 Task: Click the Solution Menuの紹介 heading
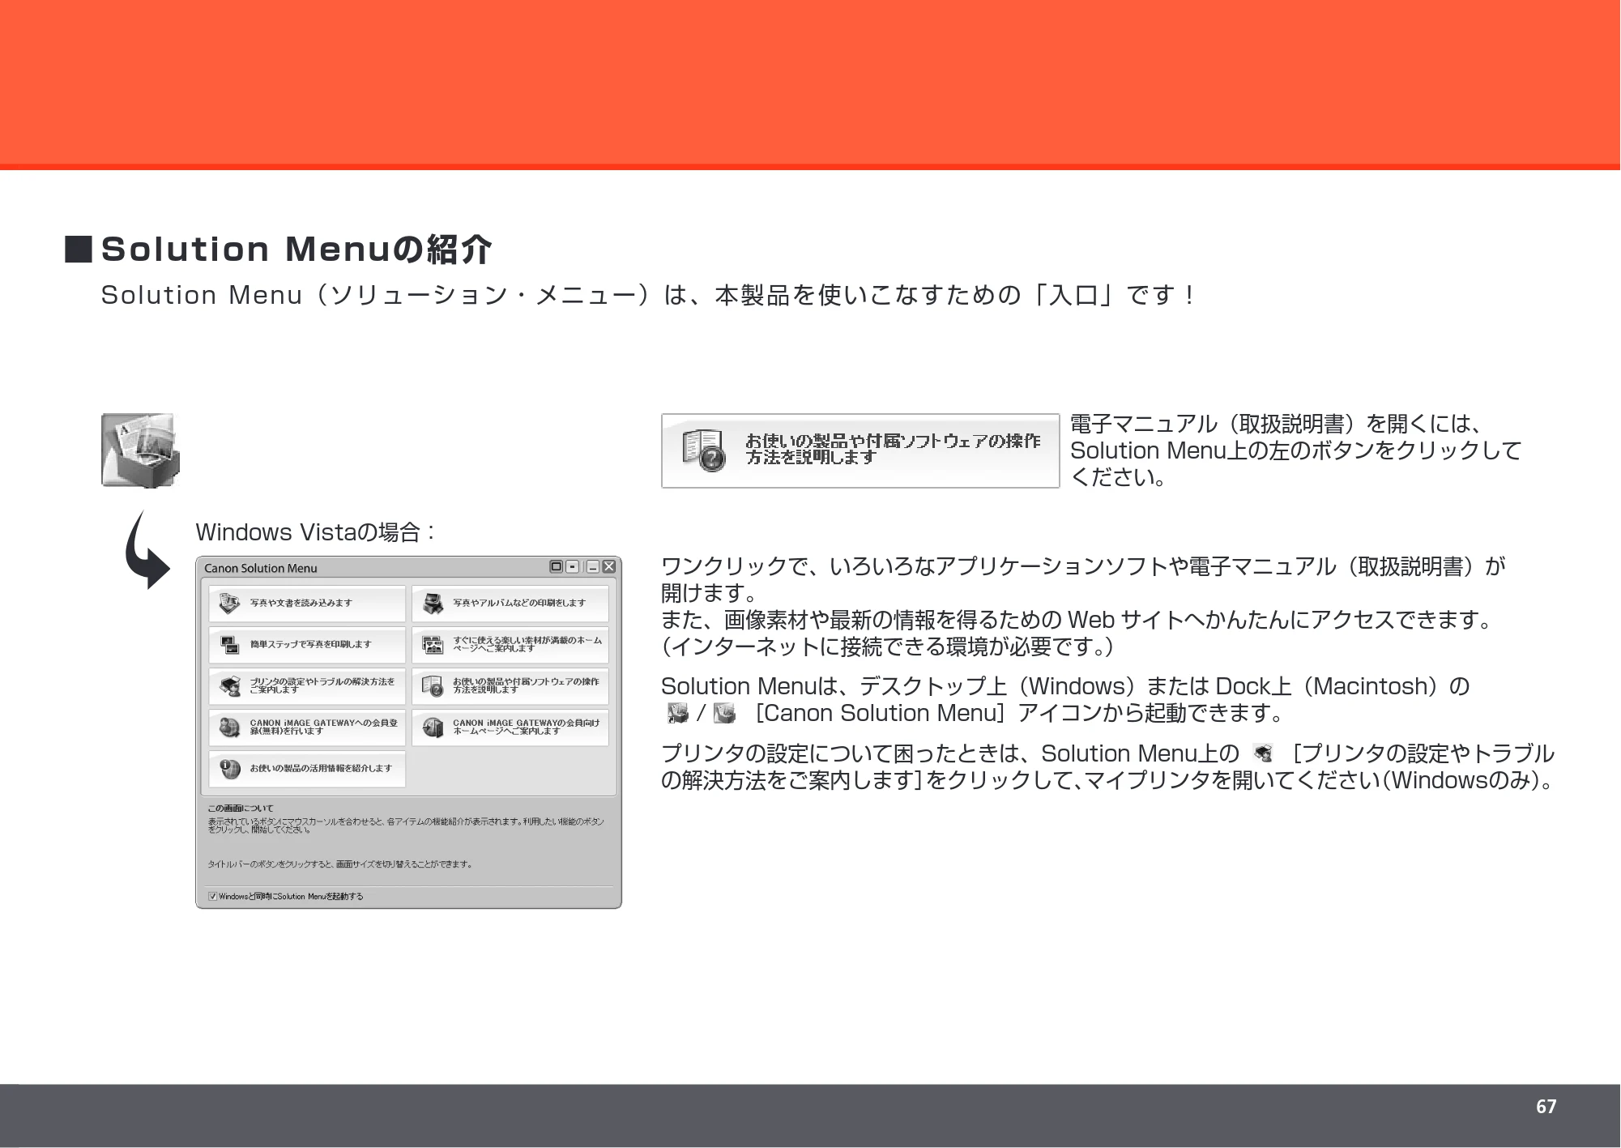[x=296, y=249]
